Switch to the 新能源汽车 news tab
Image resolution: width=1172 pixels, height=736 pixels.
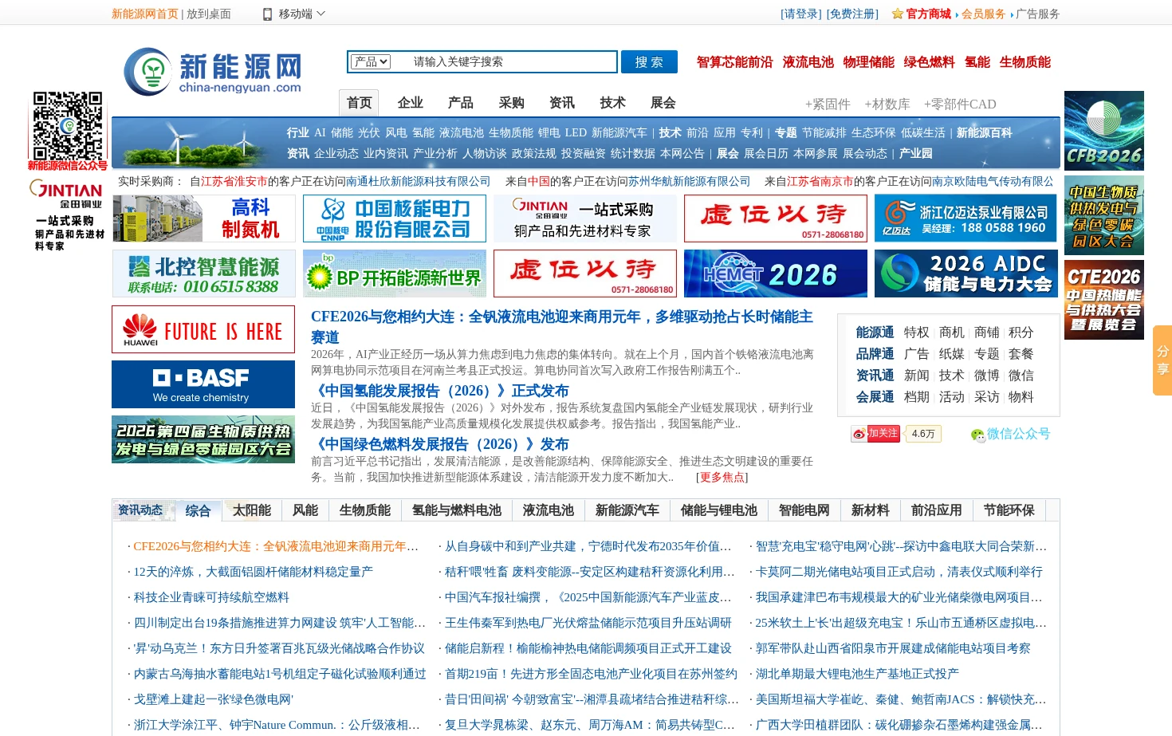[627, 510]
